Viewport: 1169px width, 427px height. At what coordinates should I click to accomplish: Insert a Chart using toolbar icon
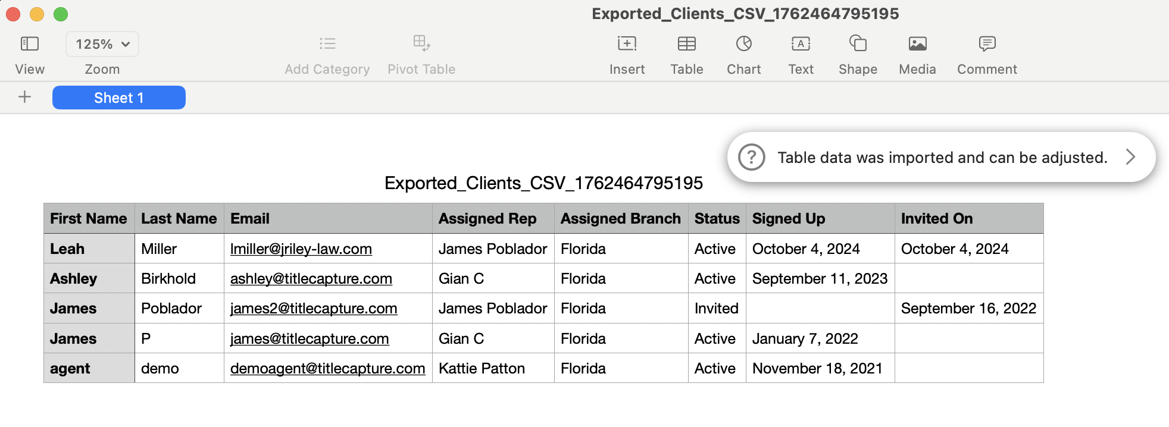pyautogui.click(x=743, y=44)
